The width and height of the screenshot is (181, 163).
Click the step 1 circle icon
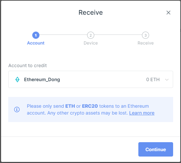click(36, 35)
